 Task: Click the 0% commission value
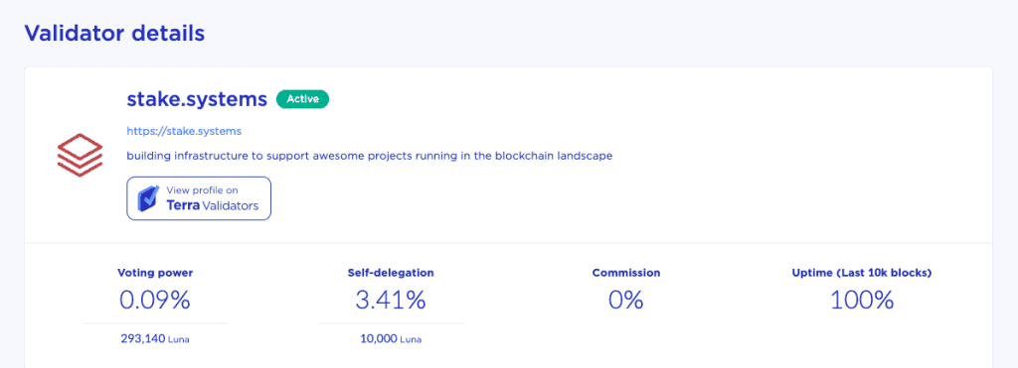pos(626,300)
